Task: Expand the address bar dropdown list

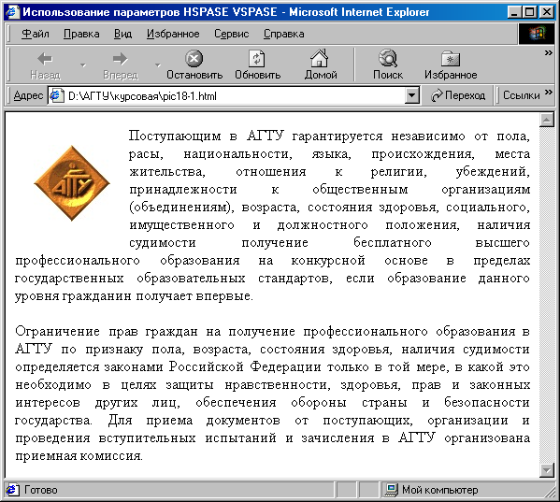Action: 411,95
